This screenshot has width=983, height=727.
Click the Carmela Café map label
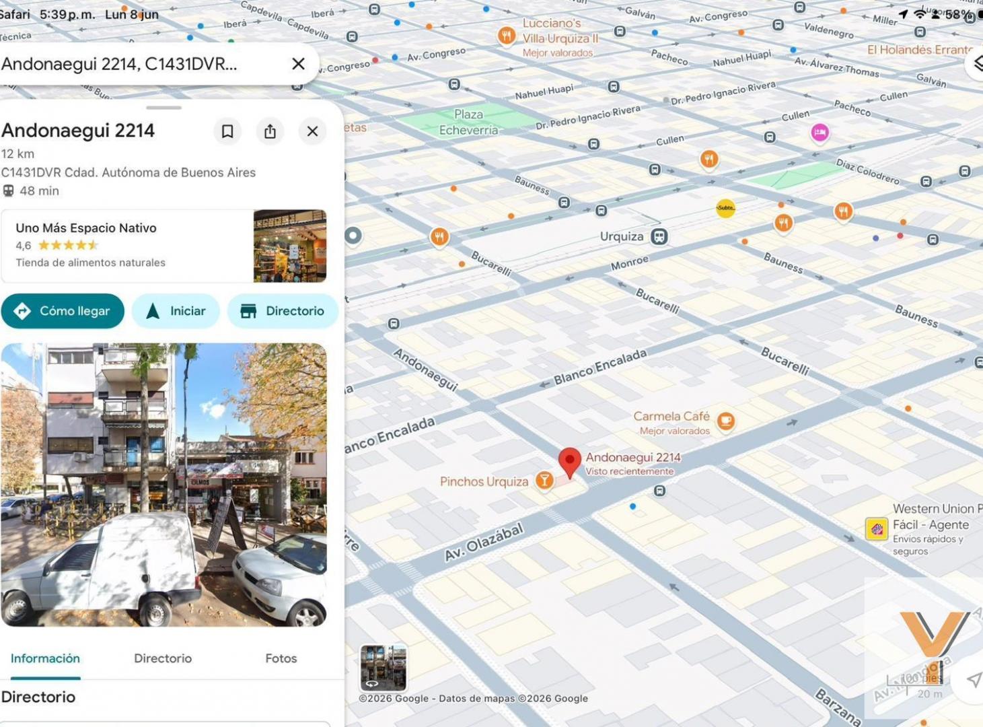[x=671, y=416]
